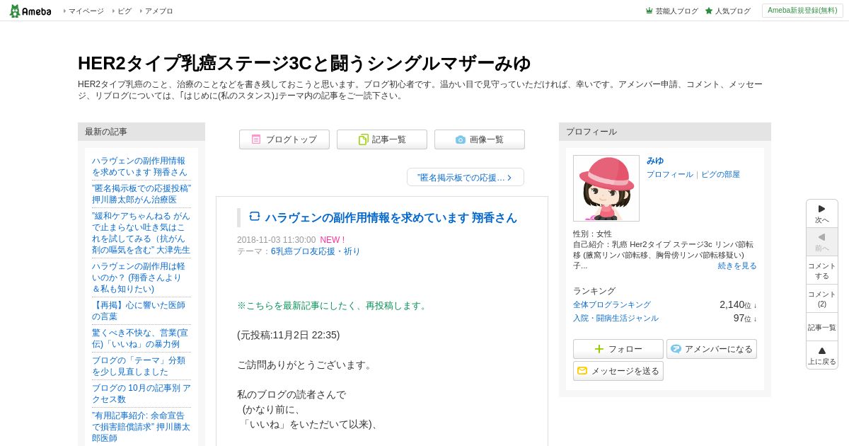This screenshot has width=849, height=446.
Task: Open recent post 【再掲】心に響いた医師の言葉
Action: (x=139, y=311)
